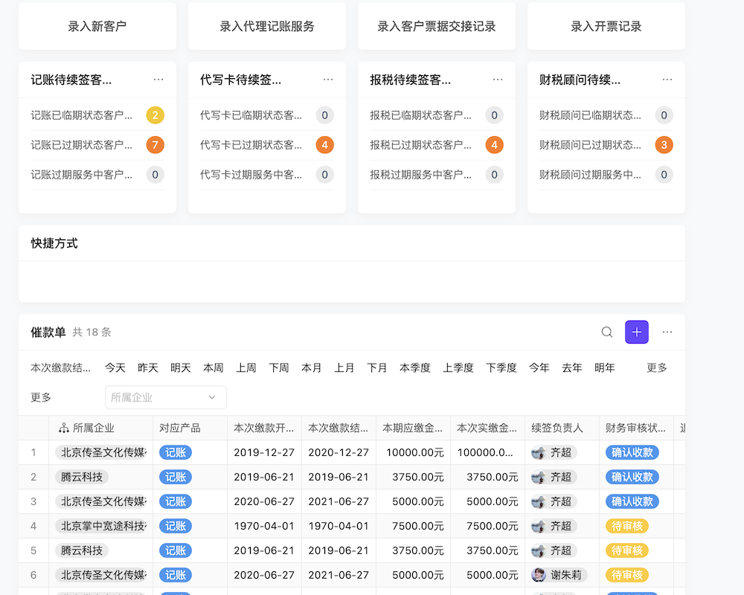Open the 代写卡待续签 card menu
Image resolution: width=744 pixels, height=595 pixels.
point(327,78)
